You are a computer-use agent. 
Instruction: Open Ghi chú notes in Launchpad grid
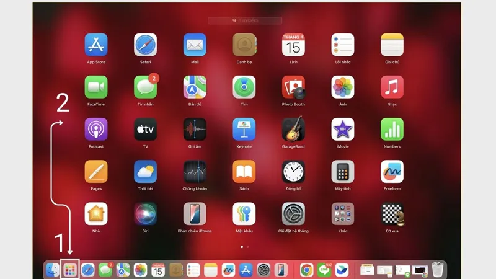click(x=392, y=45)
